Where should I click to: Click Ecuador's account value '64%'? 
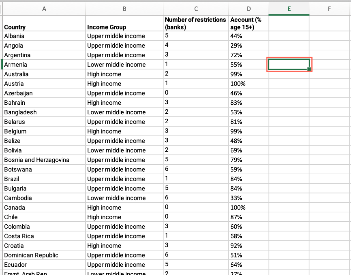coord(249,265)
